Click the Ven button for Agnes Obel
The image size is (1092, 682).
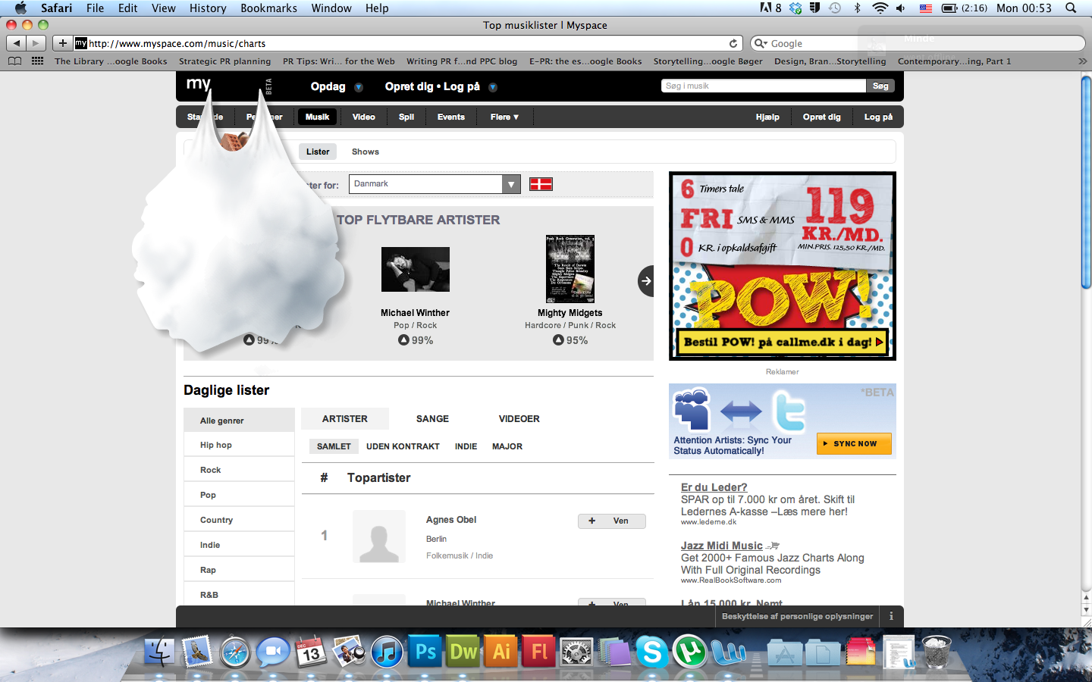pos(612,521)
